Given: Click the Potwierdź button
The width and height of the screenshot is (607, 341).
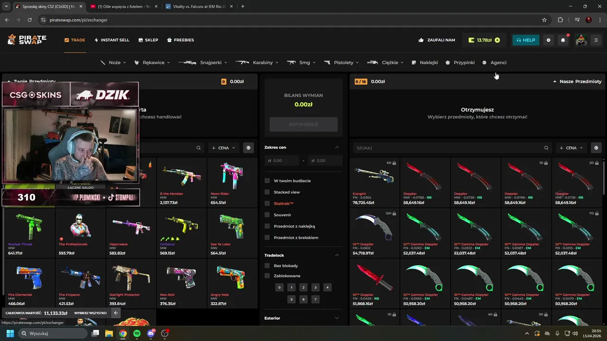Looking at the screenshot, I should point(303,125).
